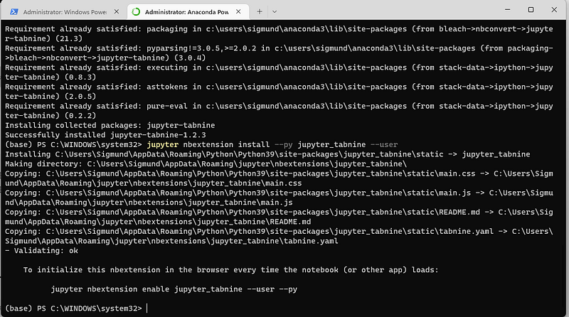Click 'Successfully installed jupyter-tabnine-1.2.3' line

(x=105, y=135)
